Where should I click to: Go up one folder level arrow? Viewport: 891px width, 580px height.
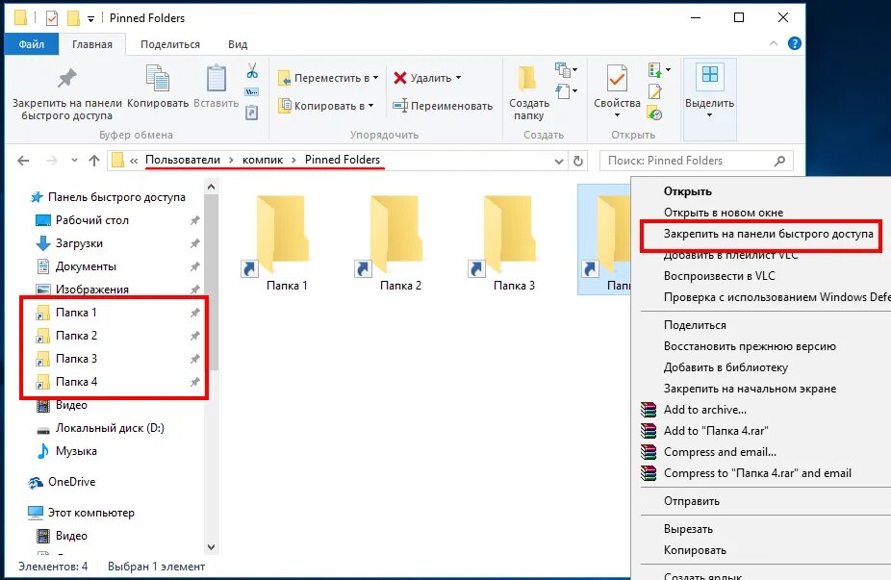point(94,161)
